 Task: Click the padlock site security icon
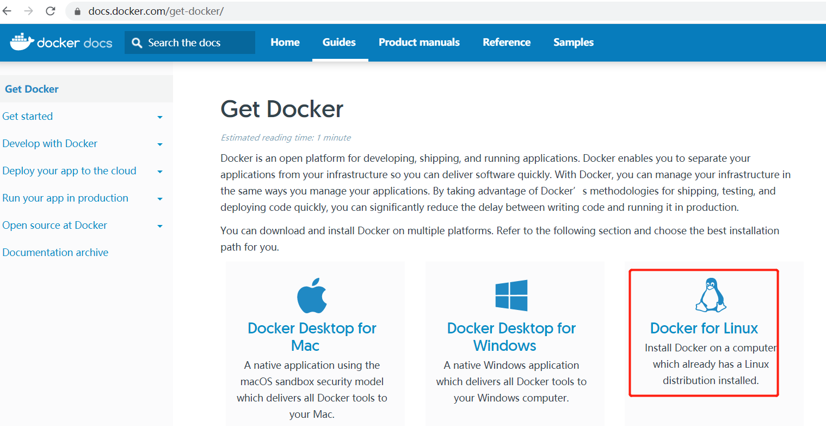(77, 11)
